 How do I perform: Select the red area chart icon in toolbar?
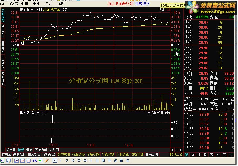pyautogui.click(x=23, y=160)
